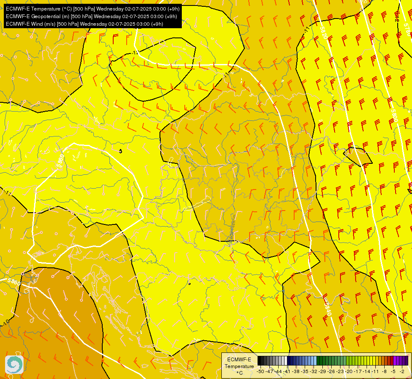Viewport: 412px width, 379px height.
Task: Click the -50 value on temperature scale
Action: [260, 371]
